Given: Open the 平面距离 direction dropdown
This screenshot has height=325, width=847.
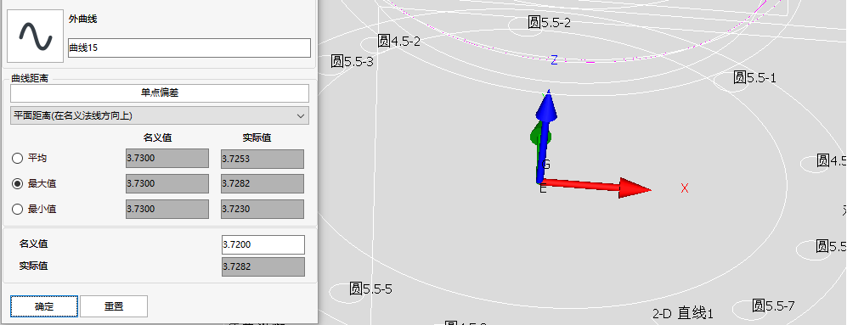Looking at the screenshot, I should point(160,115).
